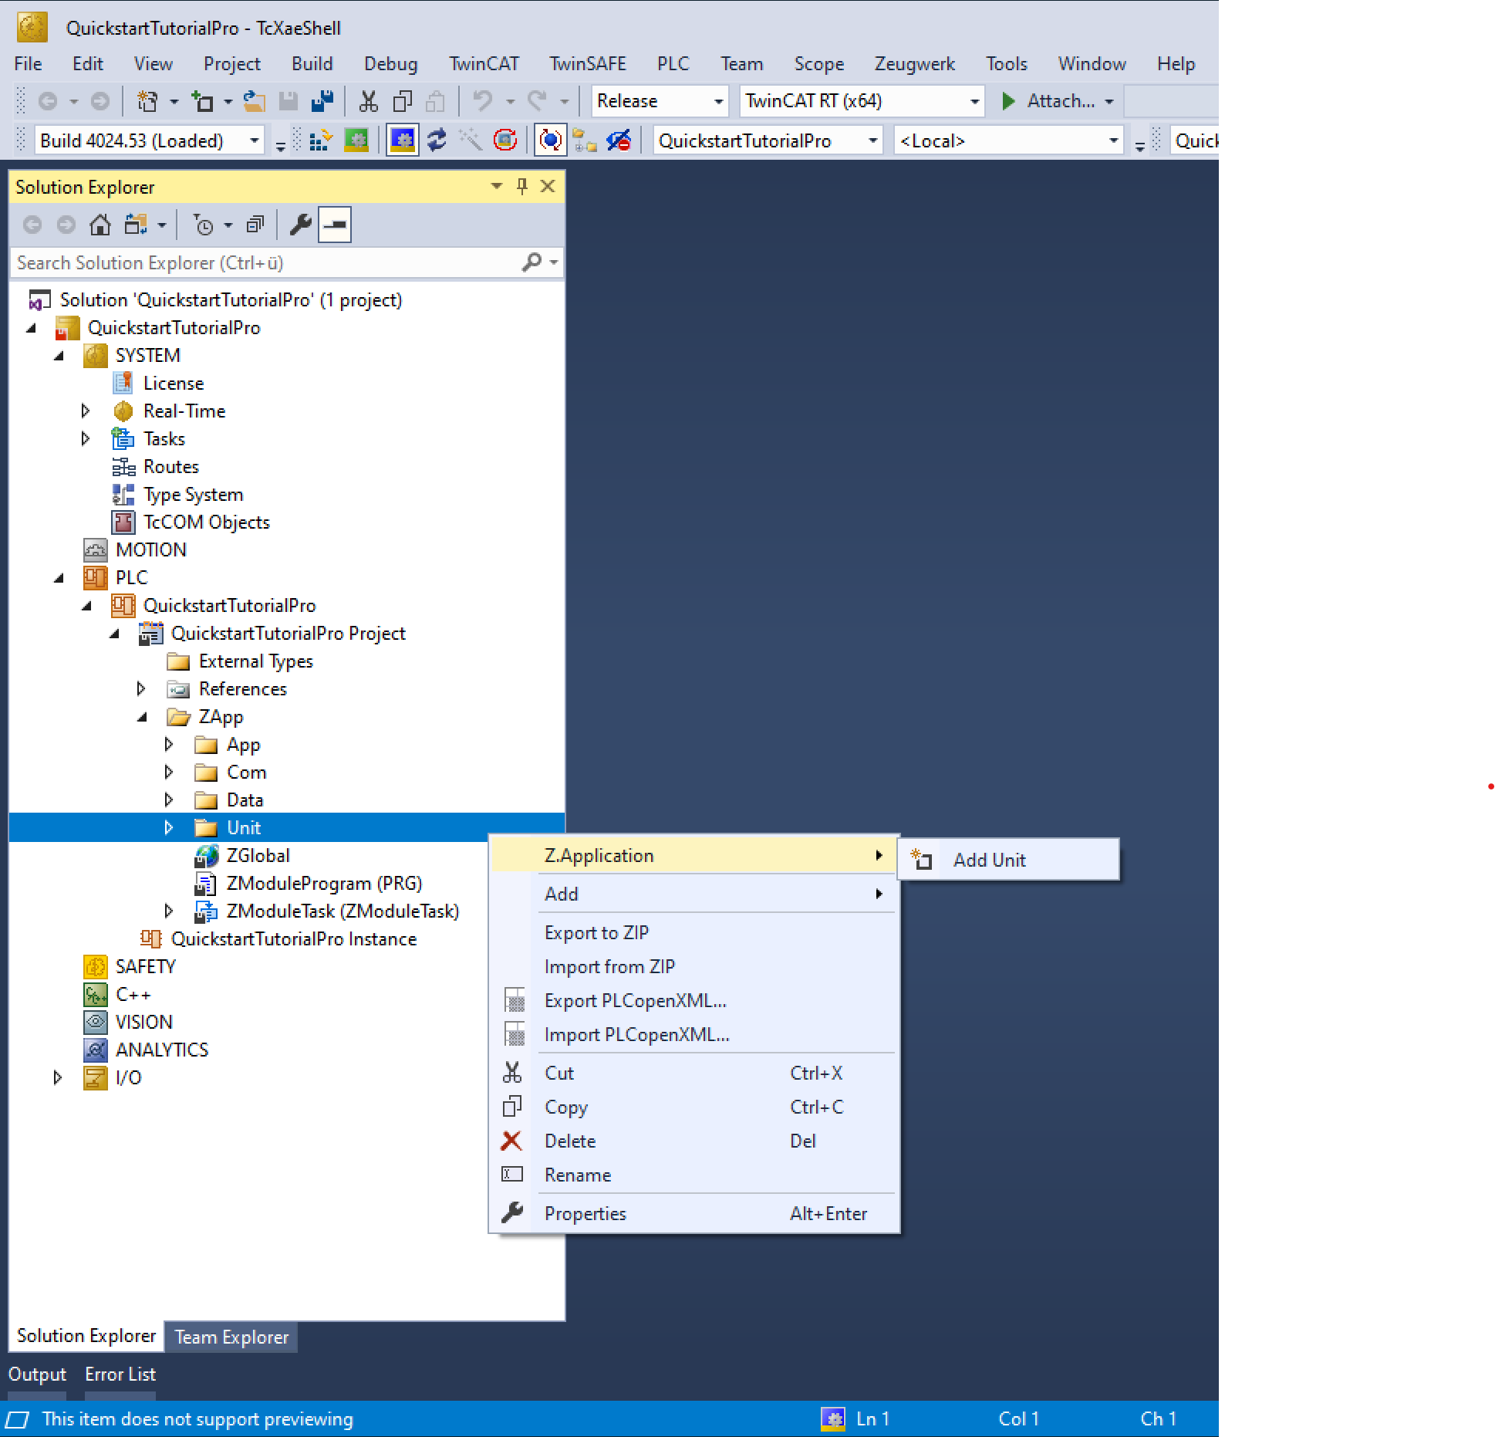The image size is (1495, 1437).
Task: Click the Delete red X icon in context menu
Action: pyautogui.click(x=511, y=1141)
